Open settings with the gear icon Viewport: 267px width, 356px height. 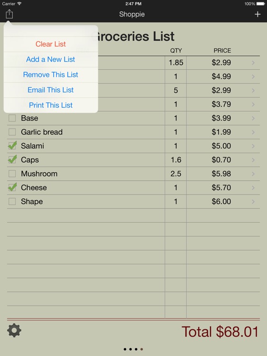click(x=14, y=330)
